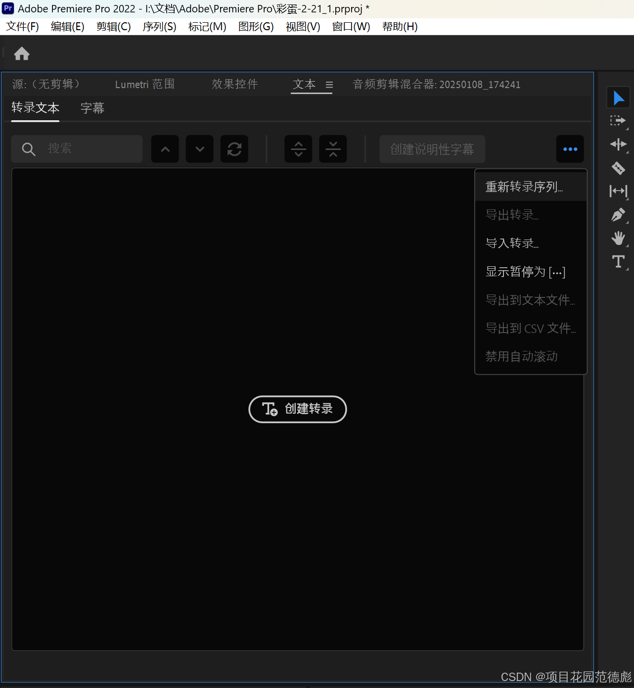634x688 pixels.
Task: Select the Selection tool arrow
Action: pyautogui.click(x=618, y=98)
